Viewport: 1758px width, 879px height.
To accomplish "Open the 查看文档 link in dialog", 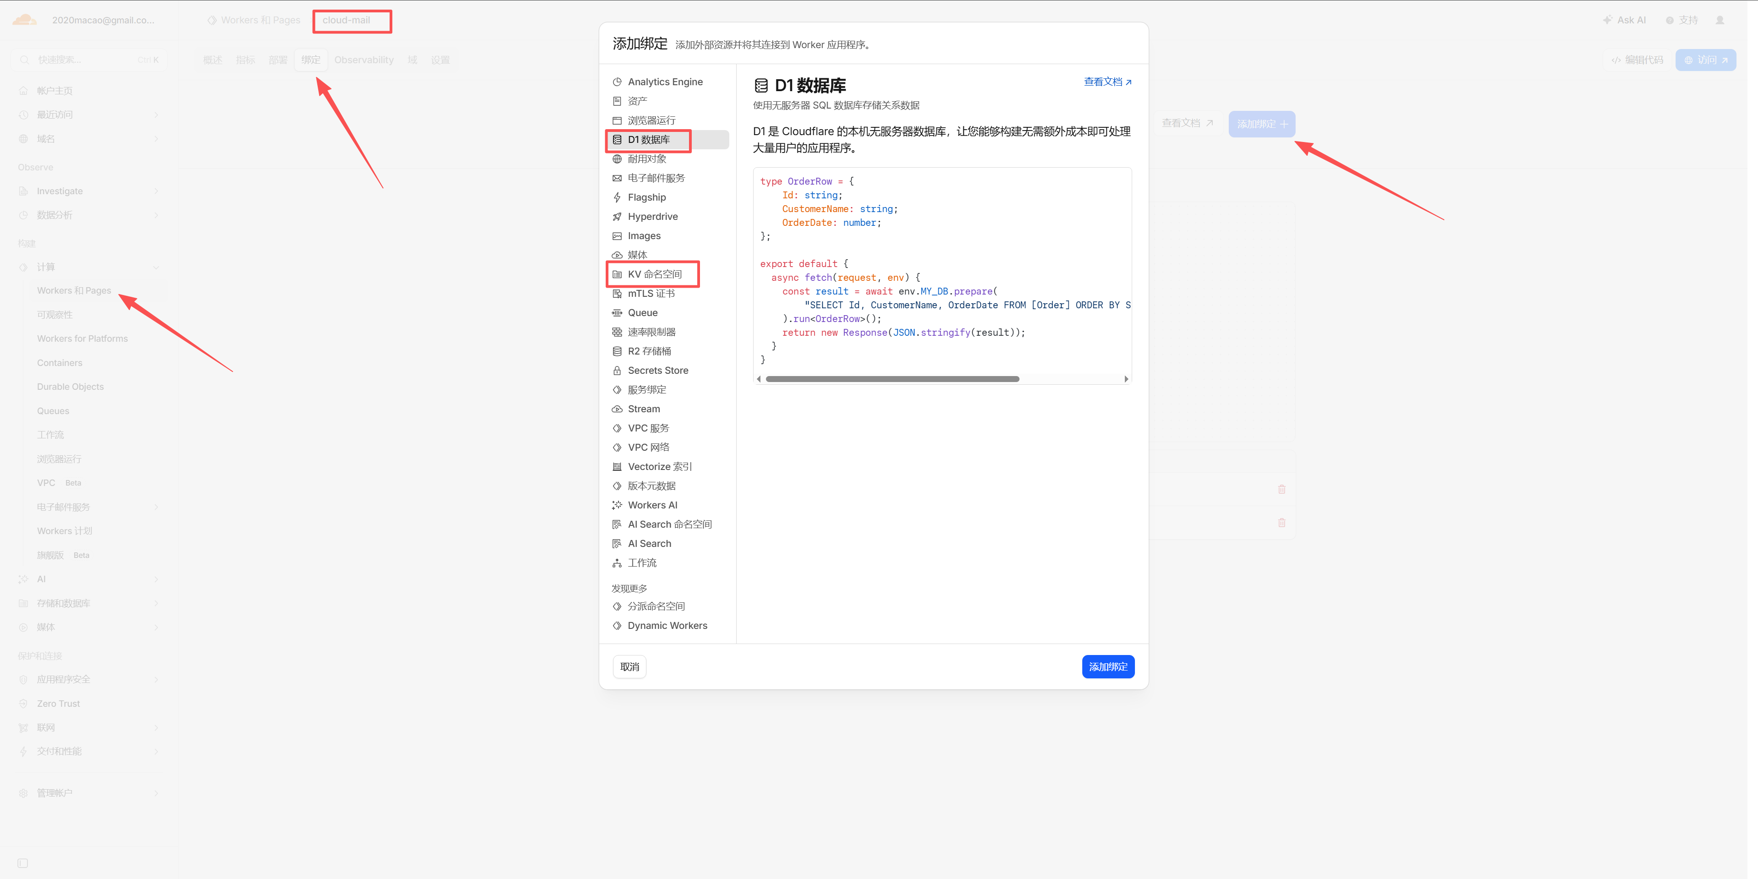I will click(x=1107, y=82).
